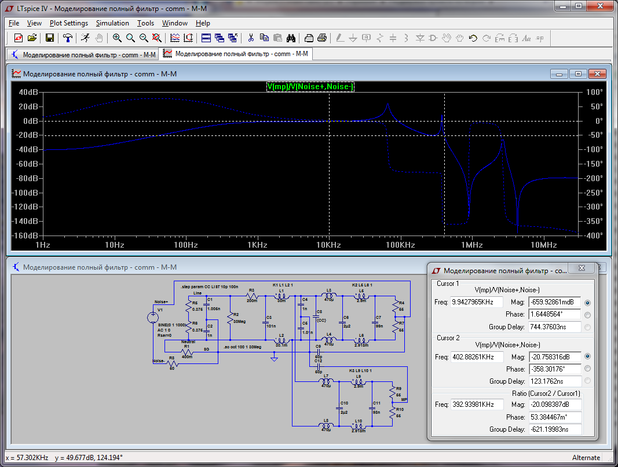Click the Find binoculars icon
Screen dimensions: 618x467
pyautogui.click(x=291, y=38)
